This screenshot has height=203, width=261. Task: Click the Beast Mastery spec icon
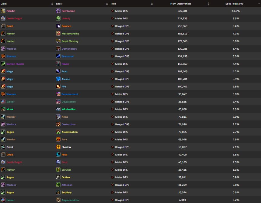click(x=58, y=41)
